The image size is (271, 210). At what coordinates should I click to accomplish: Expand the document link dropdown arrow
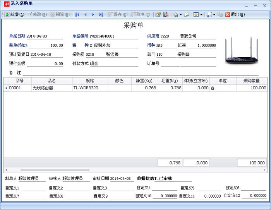214,15
